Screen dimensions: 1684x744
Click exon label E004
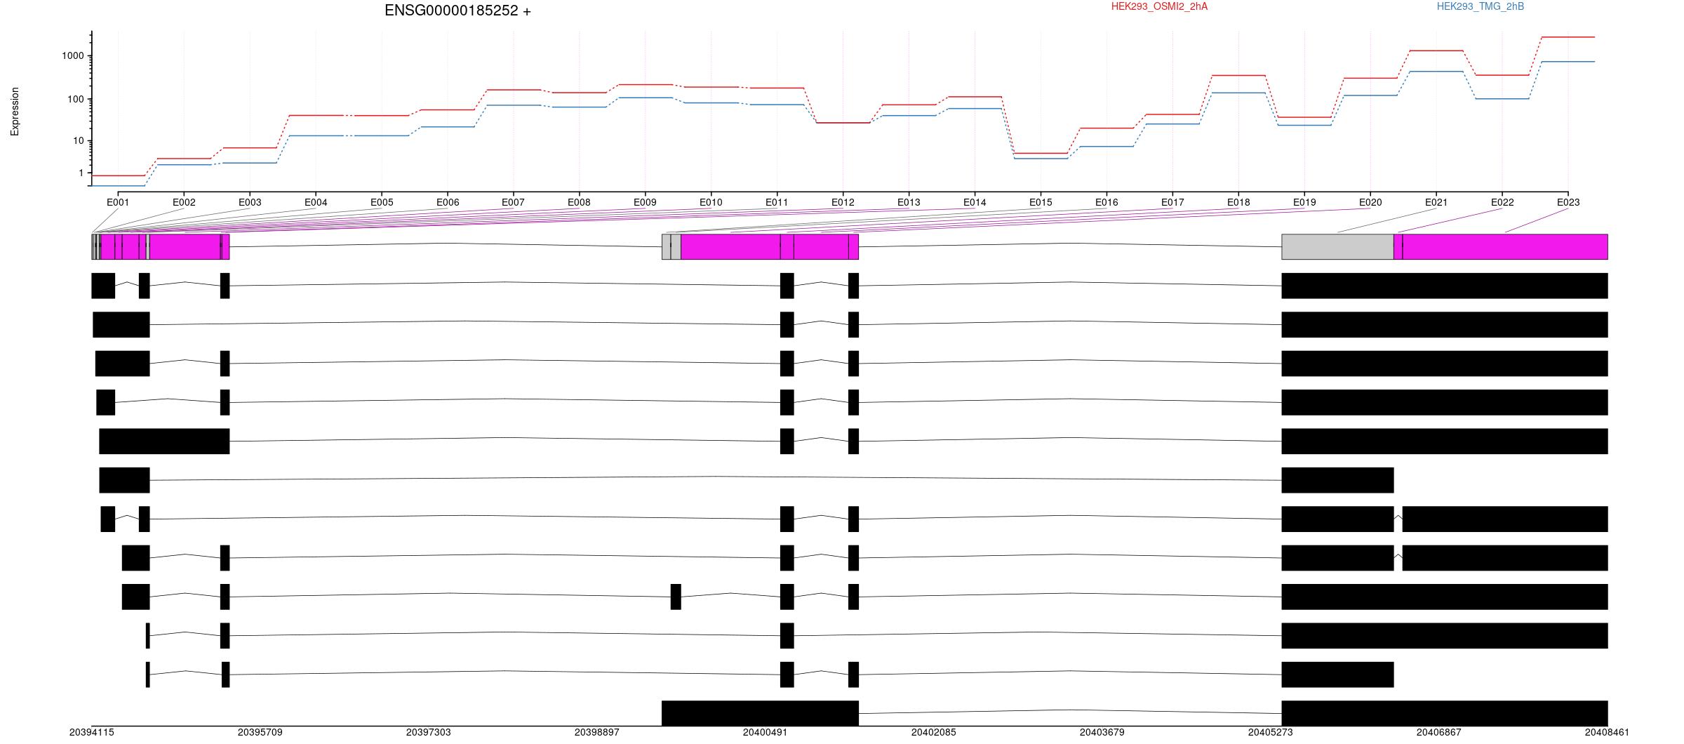pos(316,202)
